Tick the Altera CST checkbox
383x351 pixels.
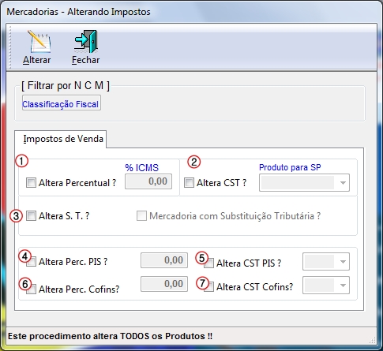(x=189, y=182)
